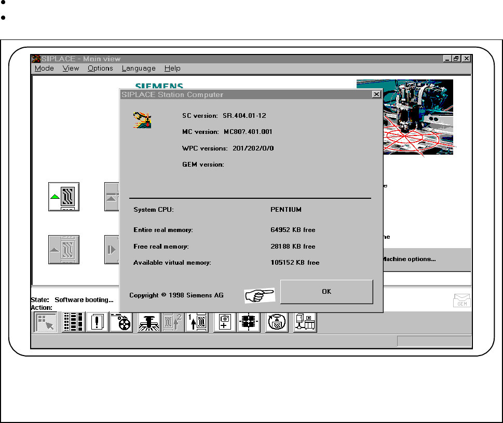
Task: Click the Available virtual memory label
Action: (172, 263)
